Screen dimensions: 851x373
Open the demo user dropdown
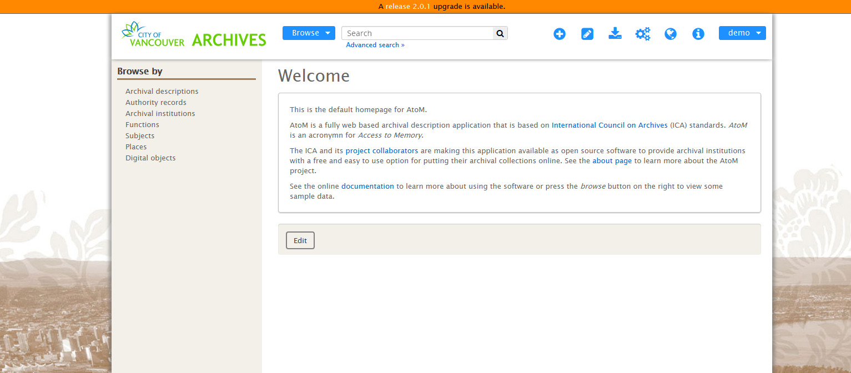click(742, 33)
